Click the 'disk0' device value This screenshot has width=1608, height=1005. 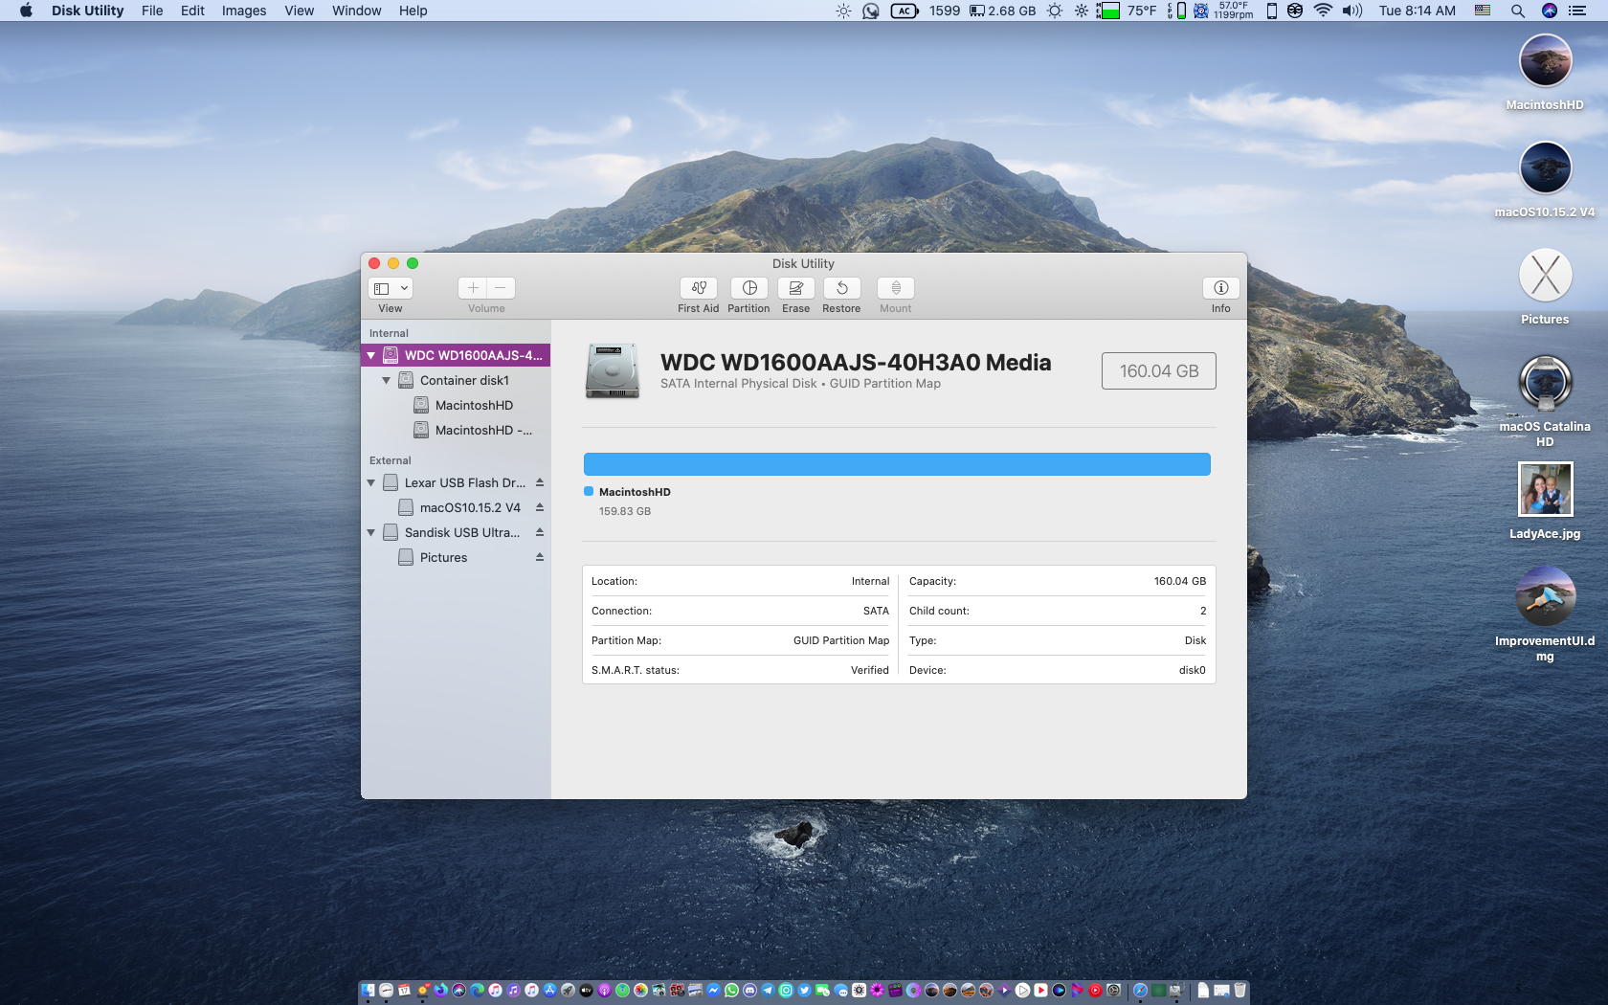click(x=1193, y=670)
